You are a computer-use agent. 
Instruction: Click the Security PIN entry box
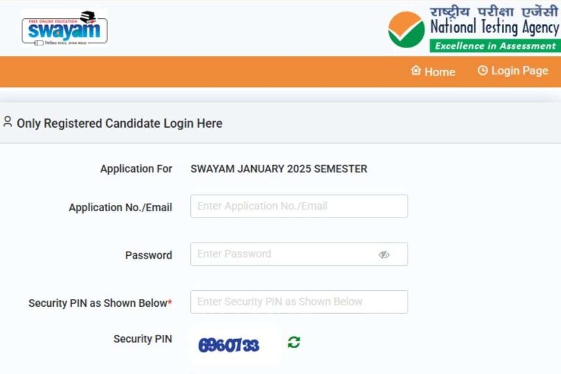[299, 302]
